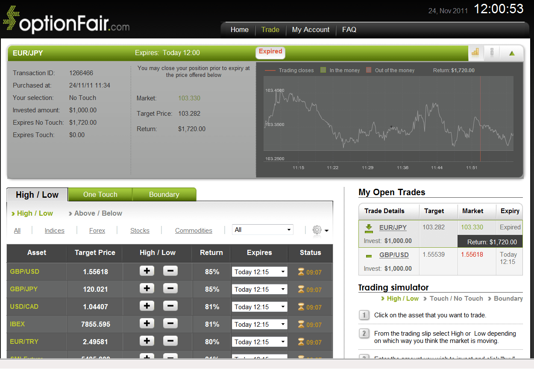Click the IBEX asset name in table
Viewport: 534px width, 369px height.
18,324
